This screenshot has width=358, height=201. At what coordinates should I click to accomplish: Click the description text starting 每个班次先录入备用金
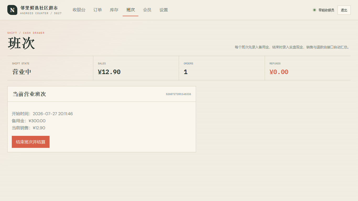coord(293,47)
